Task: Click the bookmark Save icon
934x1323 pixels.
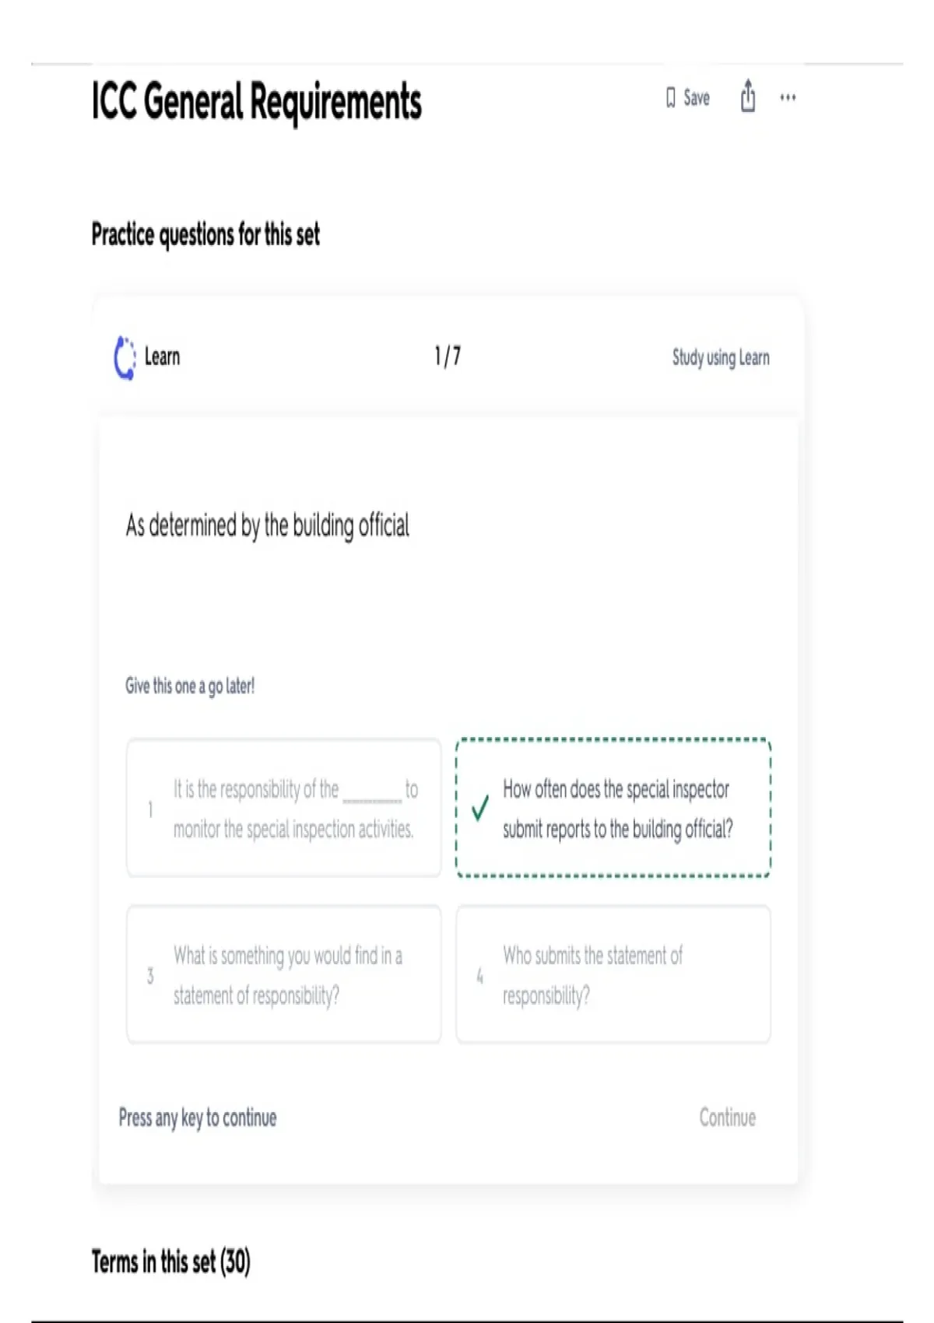Action: coord(670,98)
